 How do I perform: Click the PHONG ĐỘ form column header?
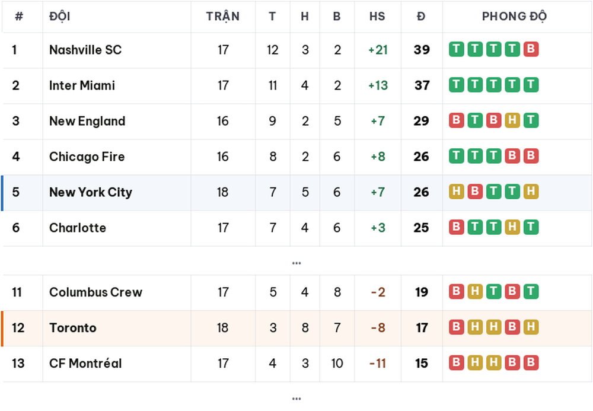514,16
